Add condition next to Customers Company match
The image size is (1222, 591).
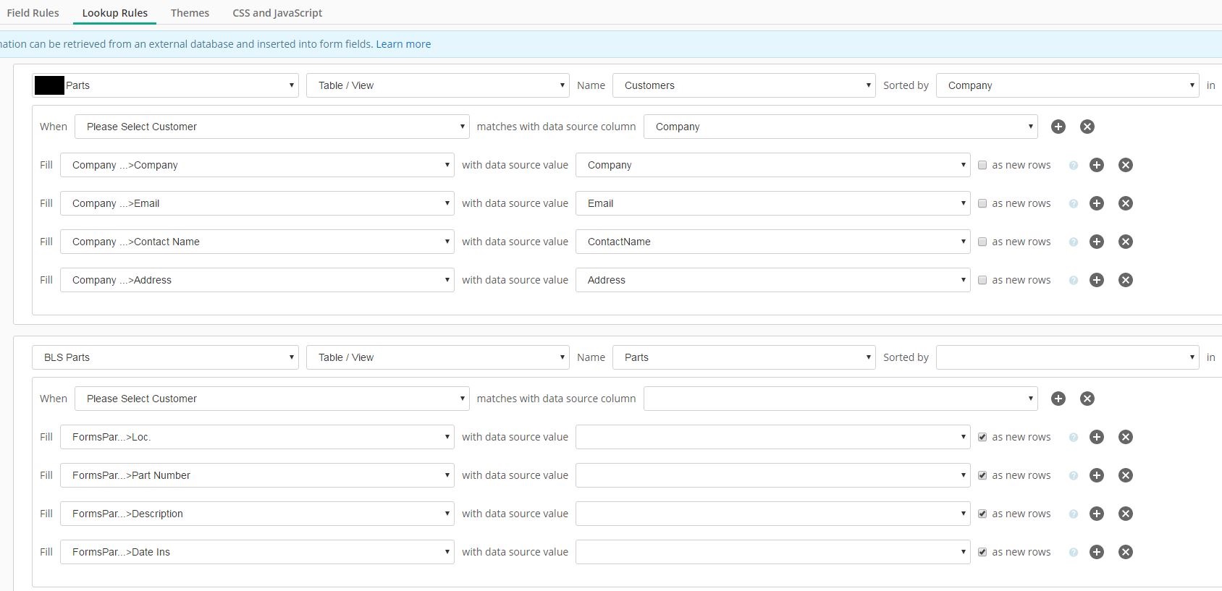point(1058,127)
